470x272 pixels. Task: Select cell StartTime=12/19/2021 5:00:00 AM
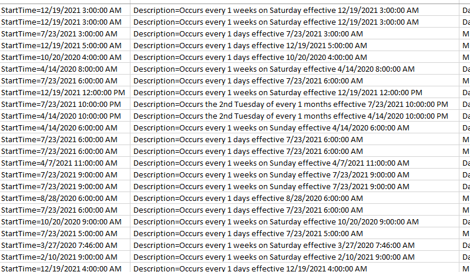(x=65, y=46)
